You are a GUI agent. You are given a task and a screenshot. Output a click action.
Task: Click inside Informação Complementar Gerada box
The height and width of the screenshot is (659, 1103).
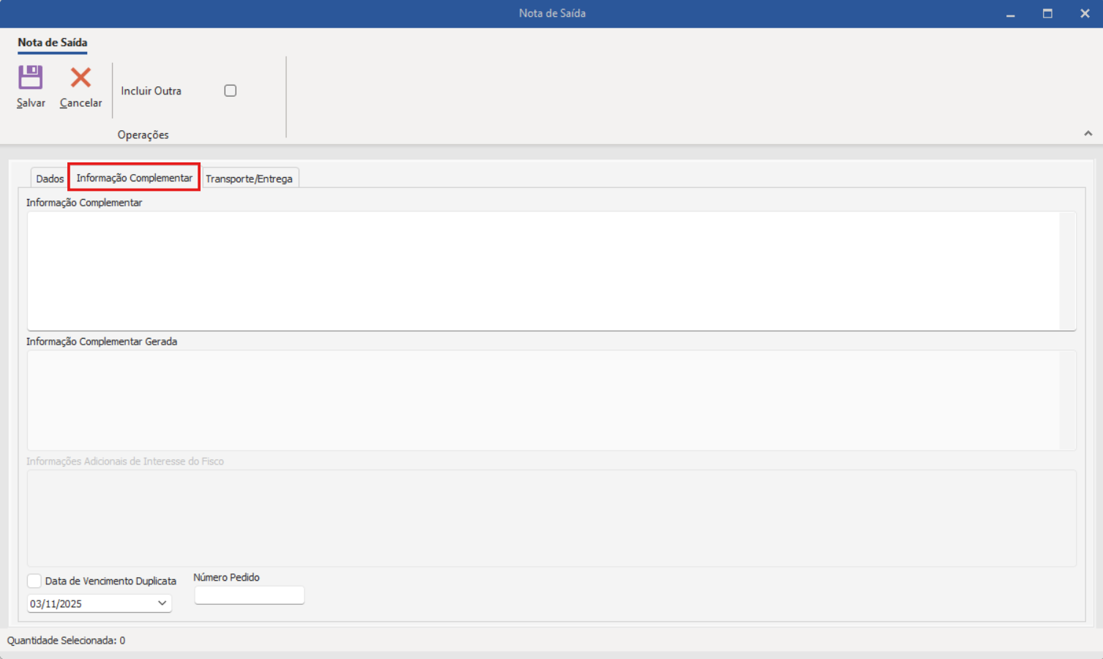[542, 400]
